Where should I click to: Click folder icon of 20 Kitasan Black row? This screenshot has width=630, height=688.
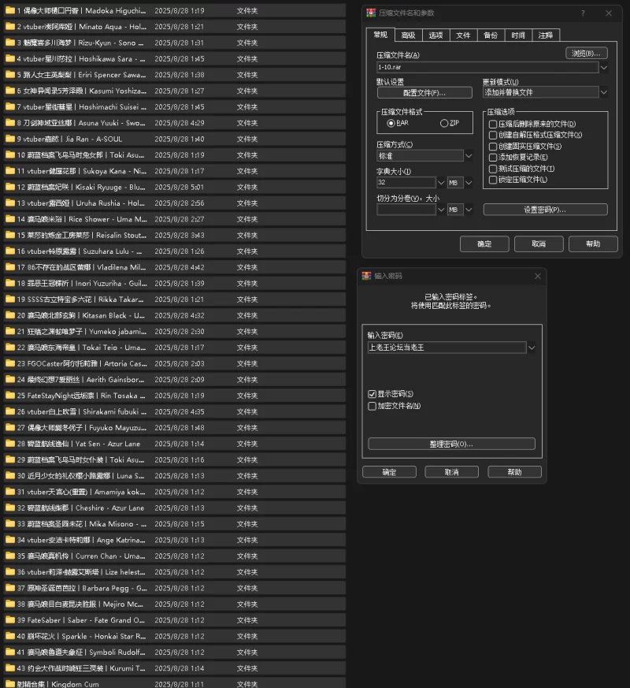click(9, 315)
